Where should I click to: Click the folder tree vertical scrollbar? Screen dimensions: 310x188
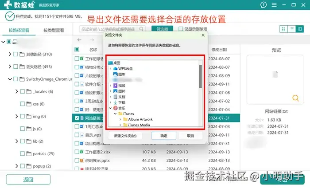[x=201, y=76]
